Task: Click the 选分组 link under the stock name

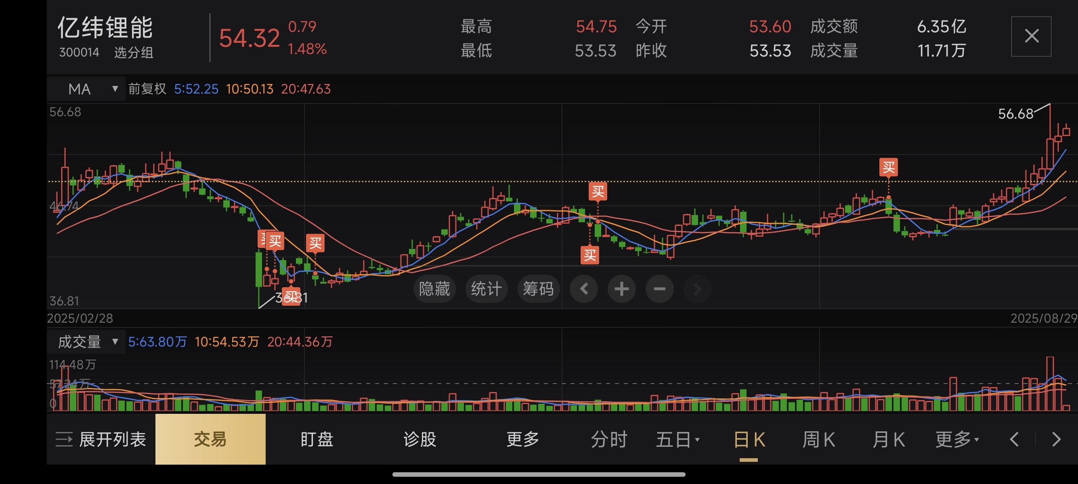Action: (134, 52)
